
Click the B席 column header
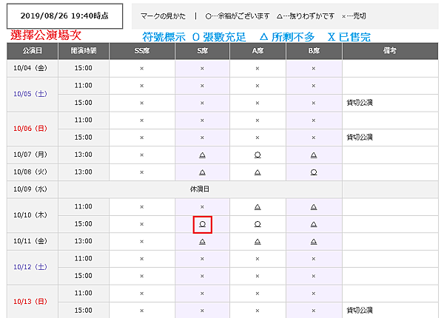(x=314, y=51)
